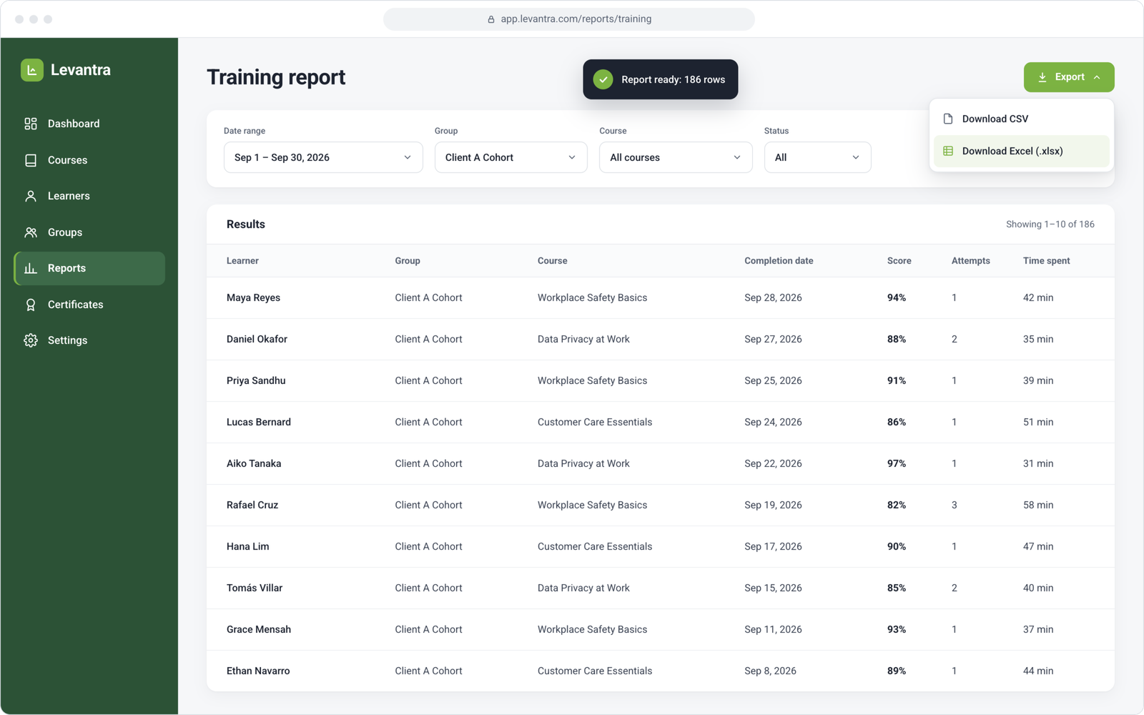Click Aiko Tanaka's 97% score
Viewport: 1144px width, 715px height.
[x=897, y=464]
